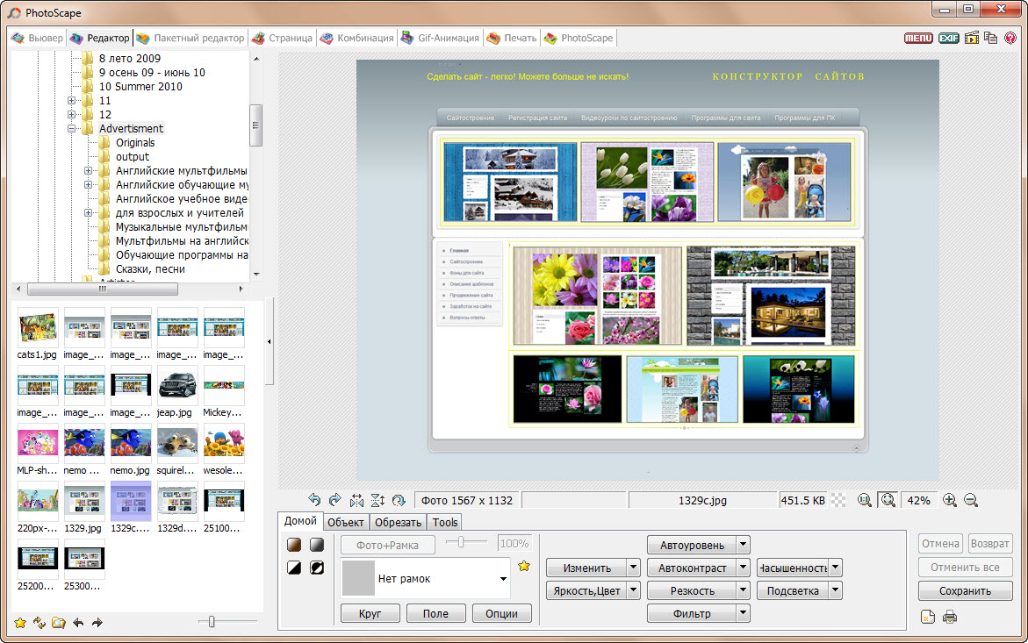Click the Сохранить button
Image resolution: width=1028 pixels, height=643 pixels.
[965, 591]
